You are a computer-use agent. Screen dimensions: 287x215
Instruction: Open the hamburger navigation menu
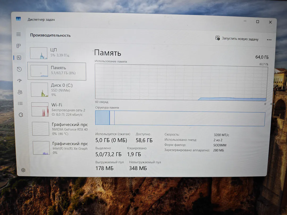pos(19,34)
